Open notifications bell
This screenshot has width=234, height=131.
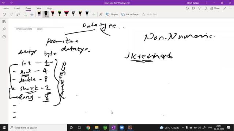tap(205, 8)
